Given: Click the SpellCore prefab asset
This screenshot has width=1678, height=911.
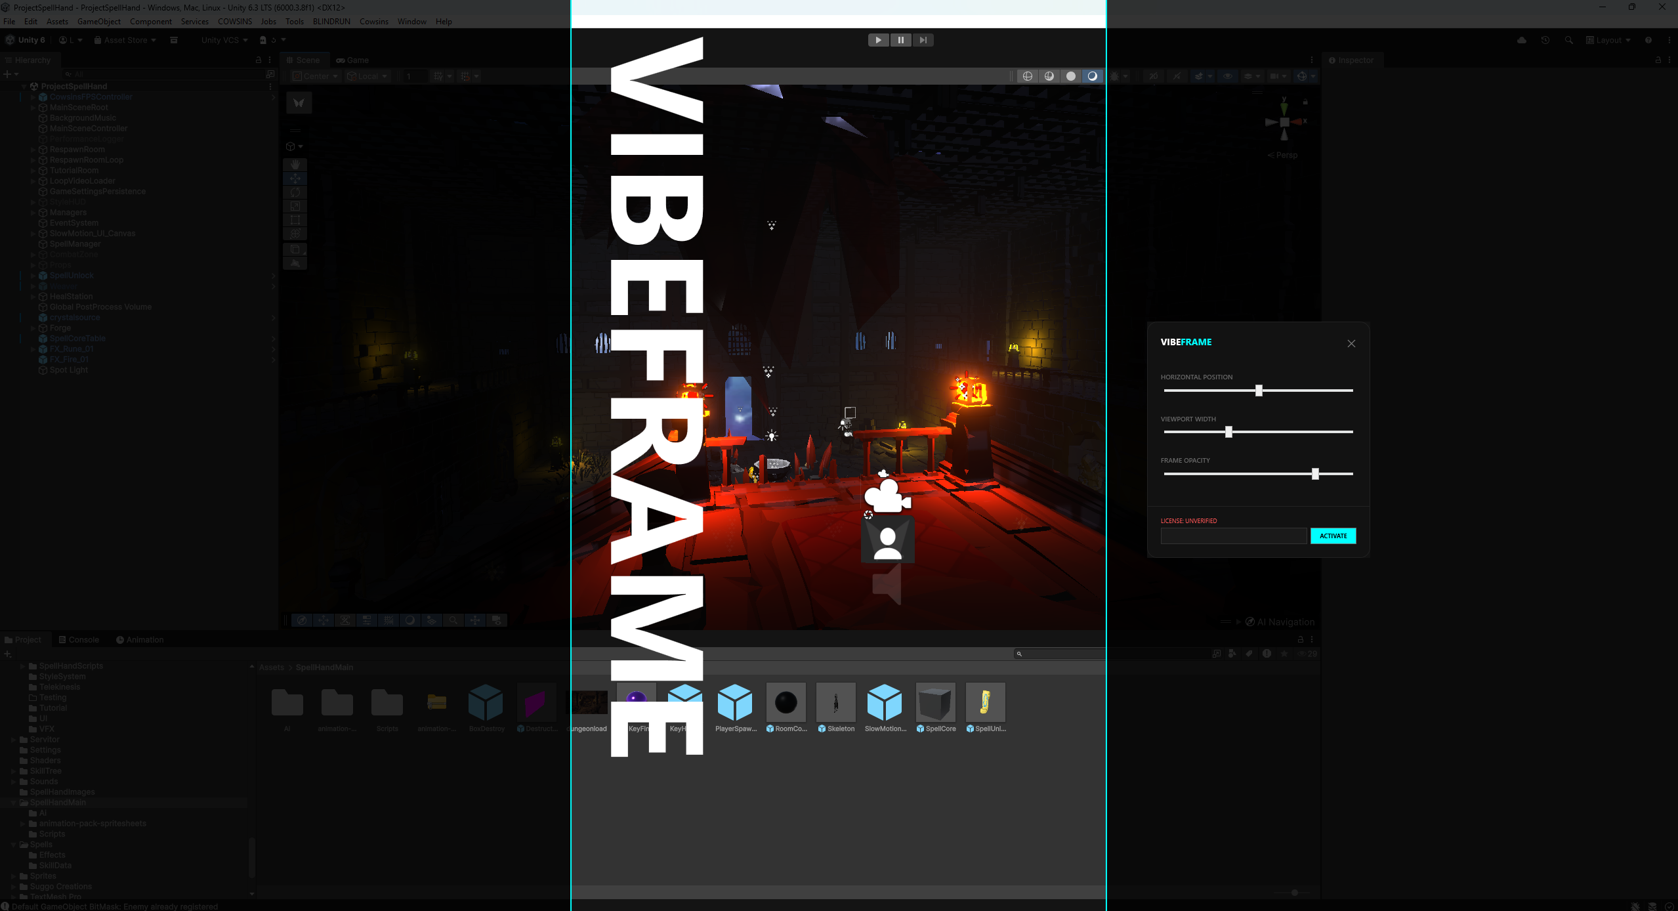Looking at the screenshot, I should (935, 703).
